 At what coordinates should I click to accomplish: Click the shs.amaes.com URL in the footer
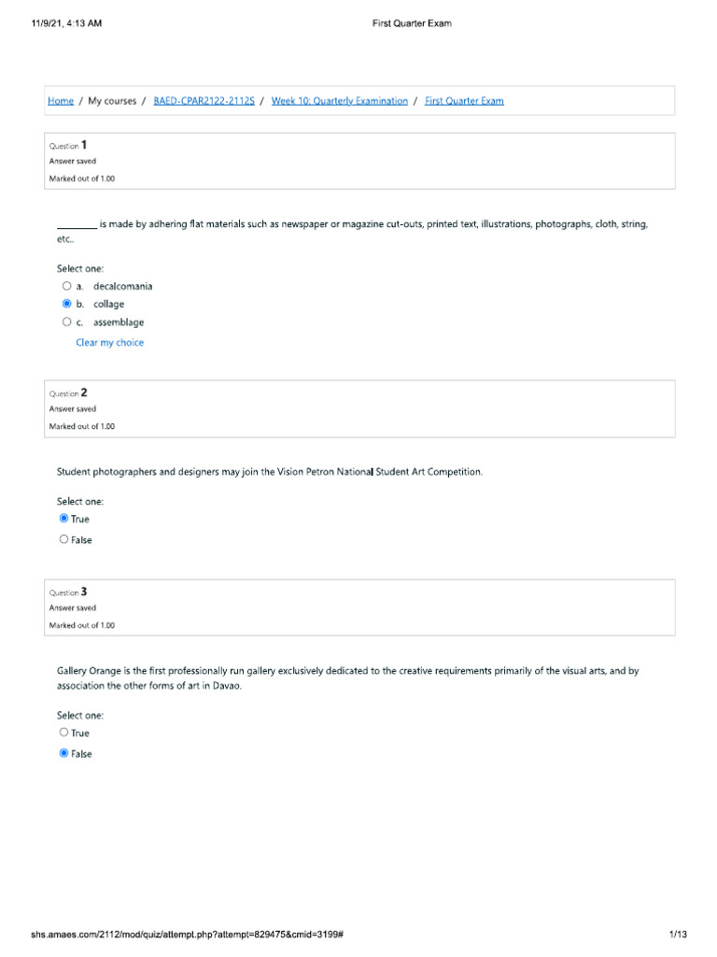pos(188,935)
